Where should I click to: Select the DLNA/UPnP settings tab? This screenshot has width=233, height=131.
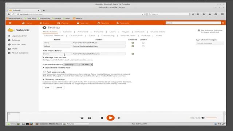(x=76, y=36)
